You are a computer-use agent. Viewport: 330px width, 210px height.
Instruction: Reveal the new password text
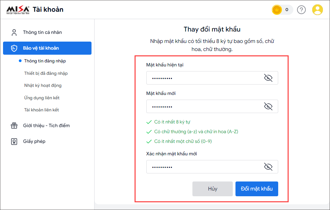[268, 106]
